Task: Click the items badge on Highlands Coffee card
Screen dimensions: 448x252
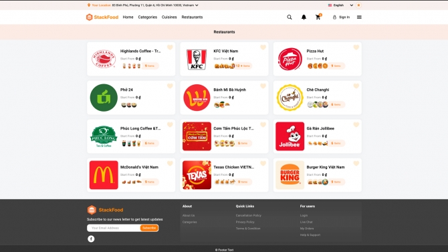Action: tap(150, 66)
